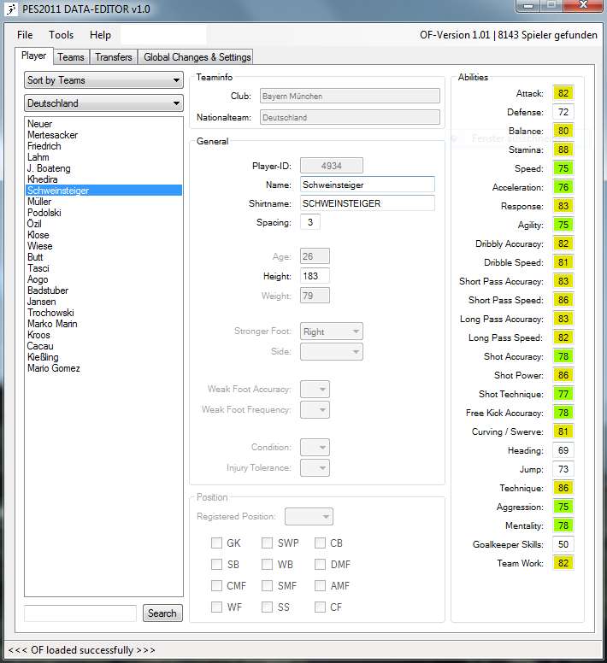The height and width of the screenshot is (663, 607).
Task: Select Mario Gomez from the player list
Action: pyautogui.click(x=54, y=368)
